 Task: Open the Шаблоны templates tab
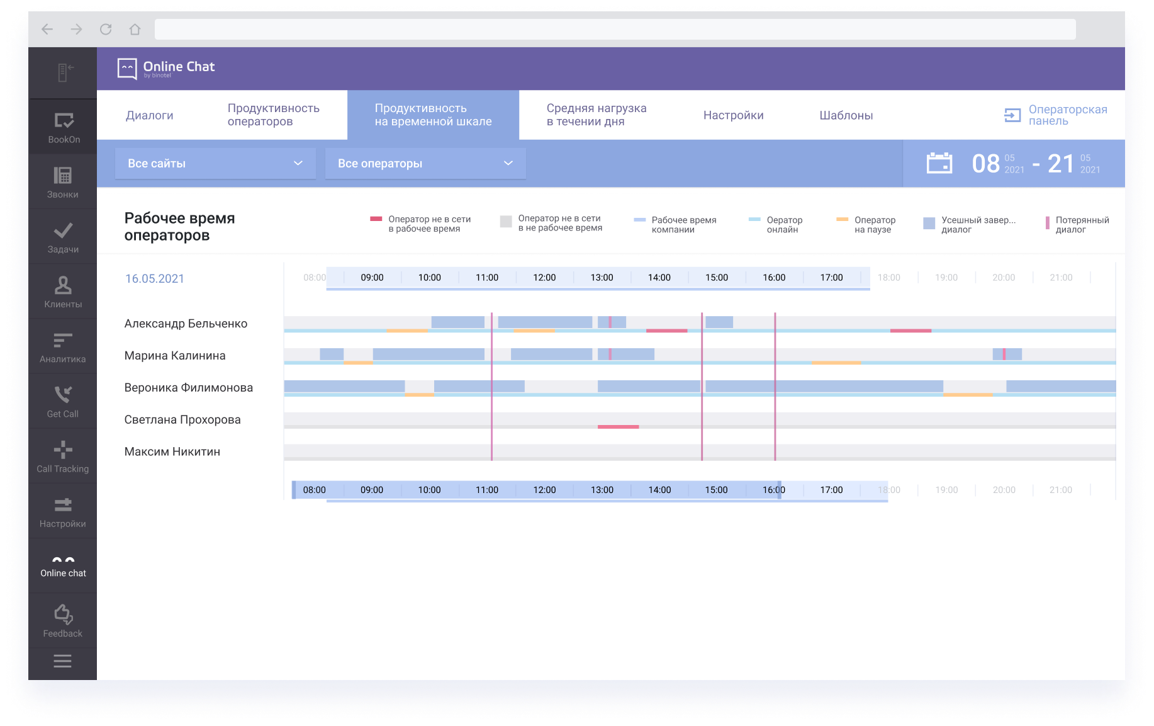click(846, 115)
